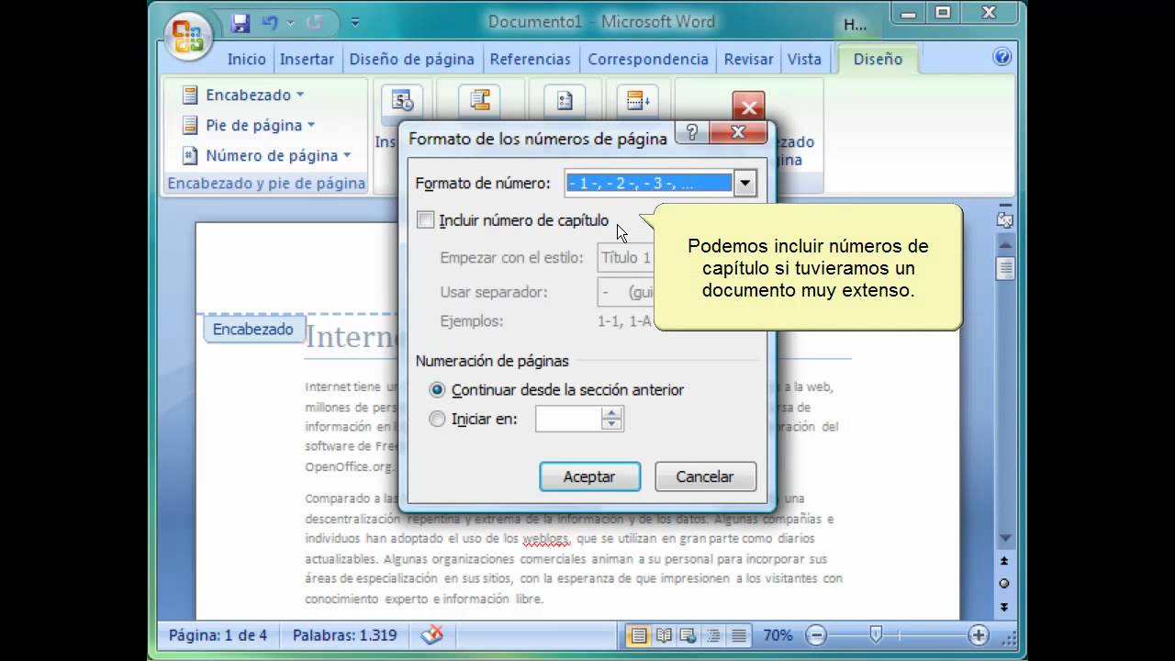The image size is (1175, 661).
Task: Click the vertical scrollbar up arrow
Action: point(1005,246)
